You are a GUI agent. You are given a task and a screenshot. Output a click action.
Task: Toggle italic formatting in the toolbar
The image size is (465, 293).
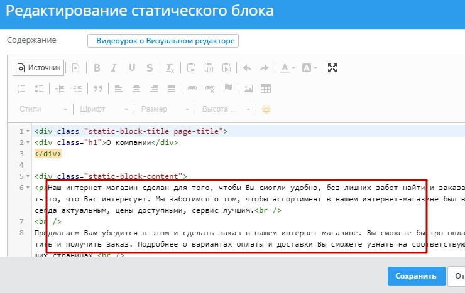point(114,68)
